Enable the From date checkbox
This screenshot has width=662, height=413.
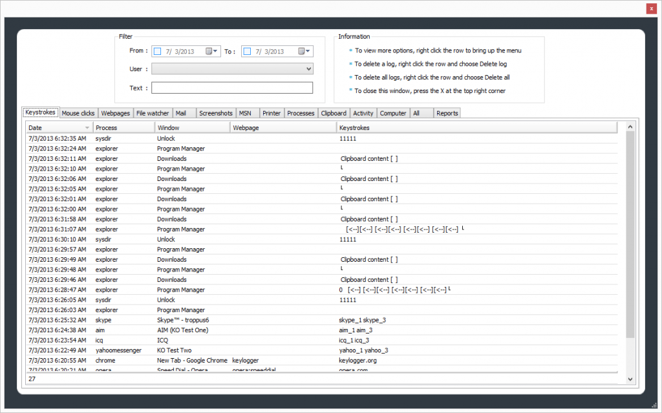[157, 52]
